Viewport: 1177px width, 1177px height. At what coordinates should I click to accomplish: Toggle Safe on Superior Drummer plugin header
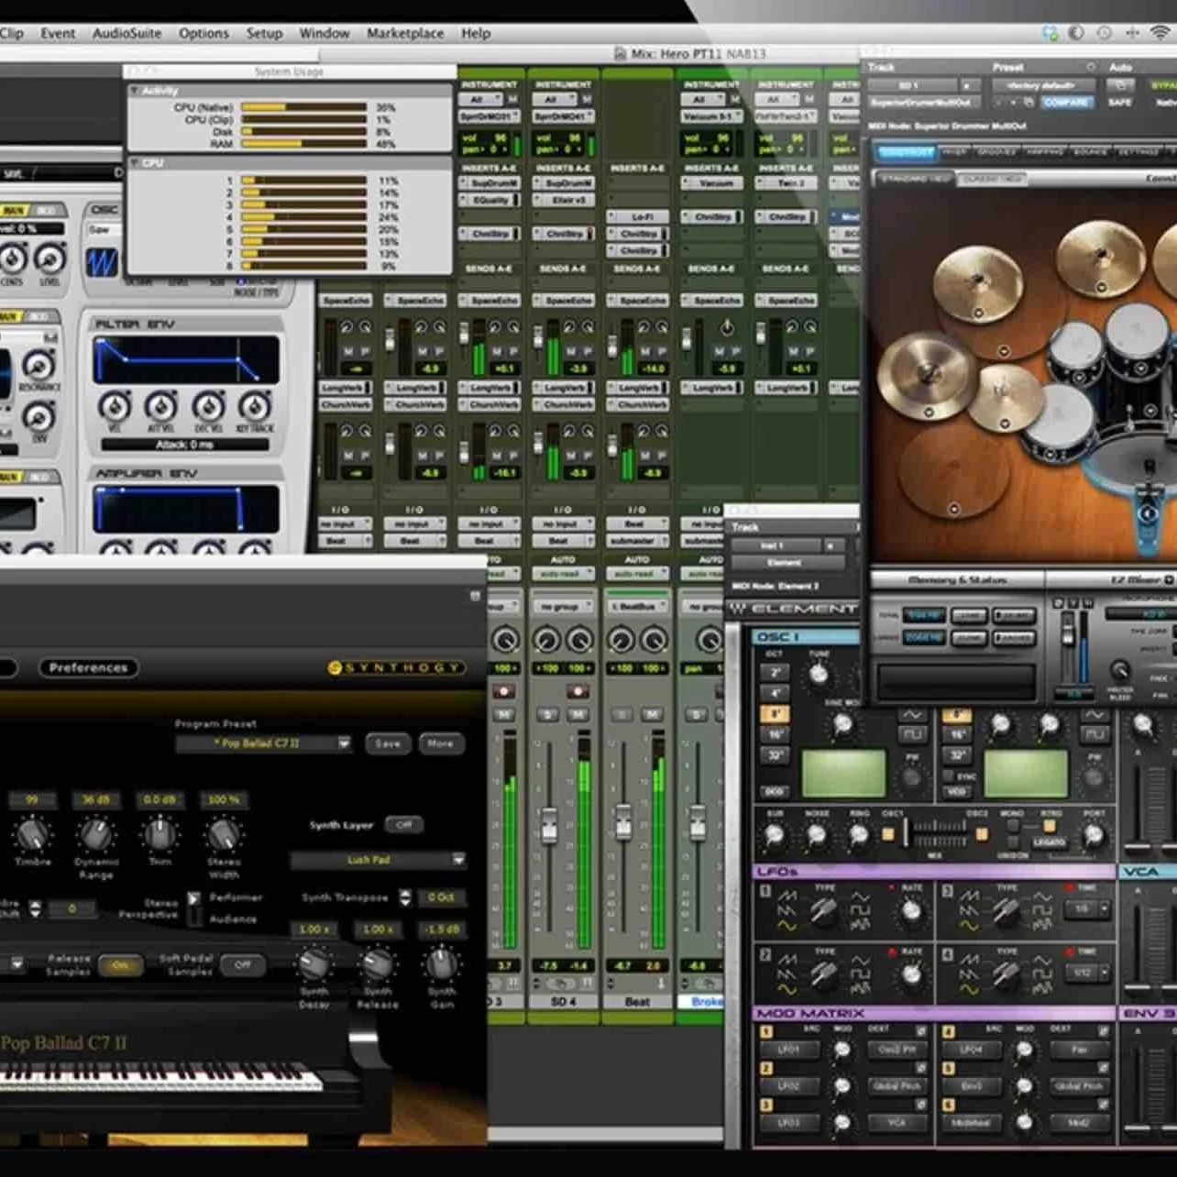pos(1120,103)
